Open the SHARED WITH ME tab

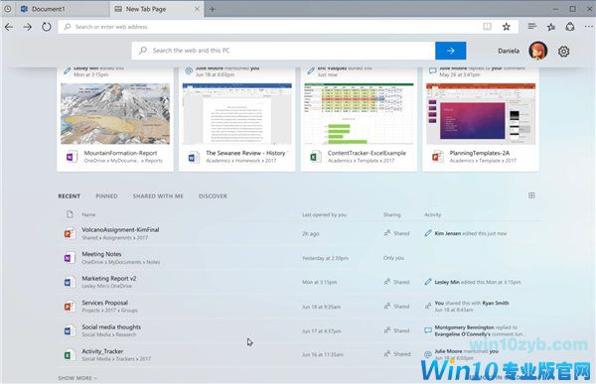(158, 196)
